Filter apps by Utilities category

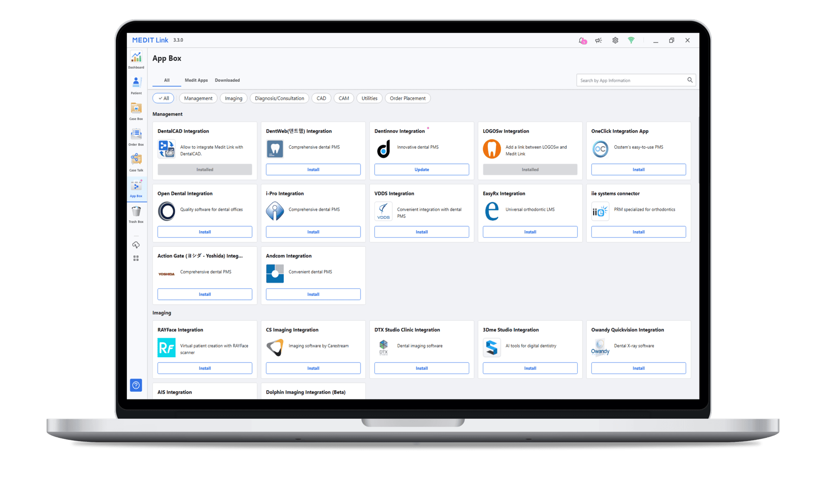tap(370, 99)
